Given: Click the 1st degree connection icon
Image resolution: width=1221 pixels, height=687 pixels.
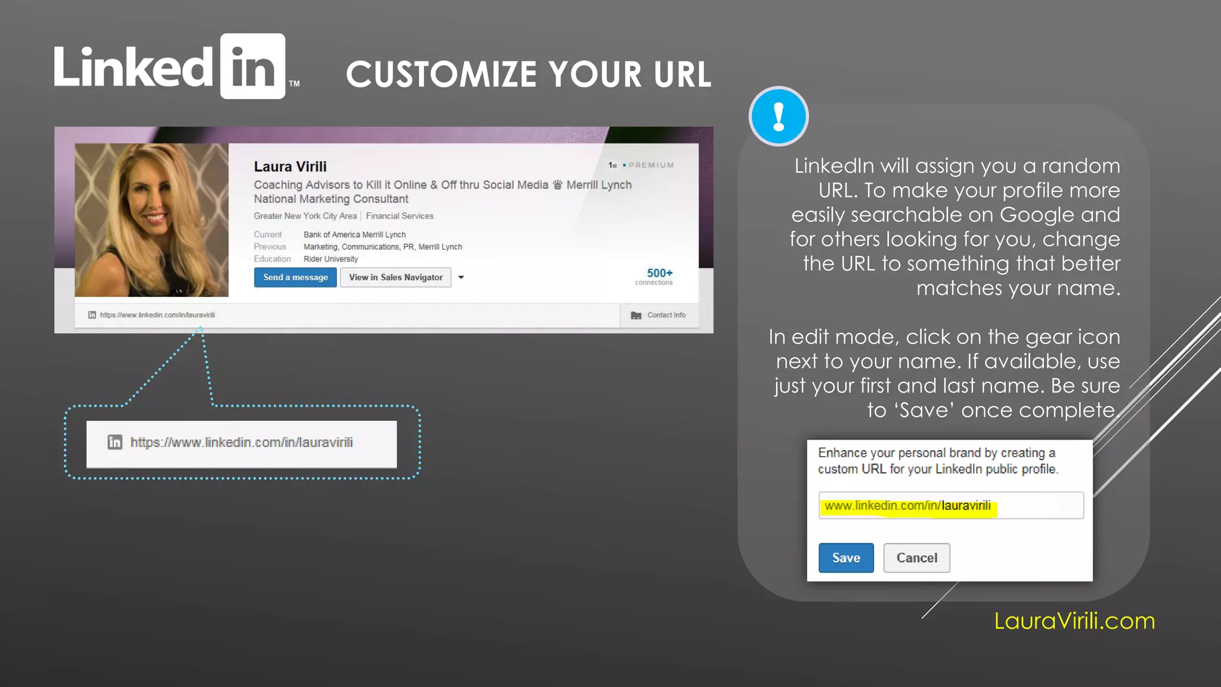Looking at the screenshot, I should (x=612, y=165).
